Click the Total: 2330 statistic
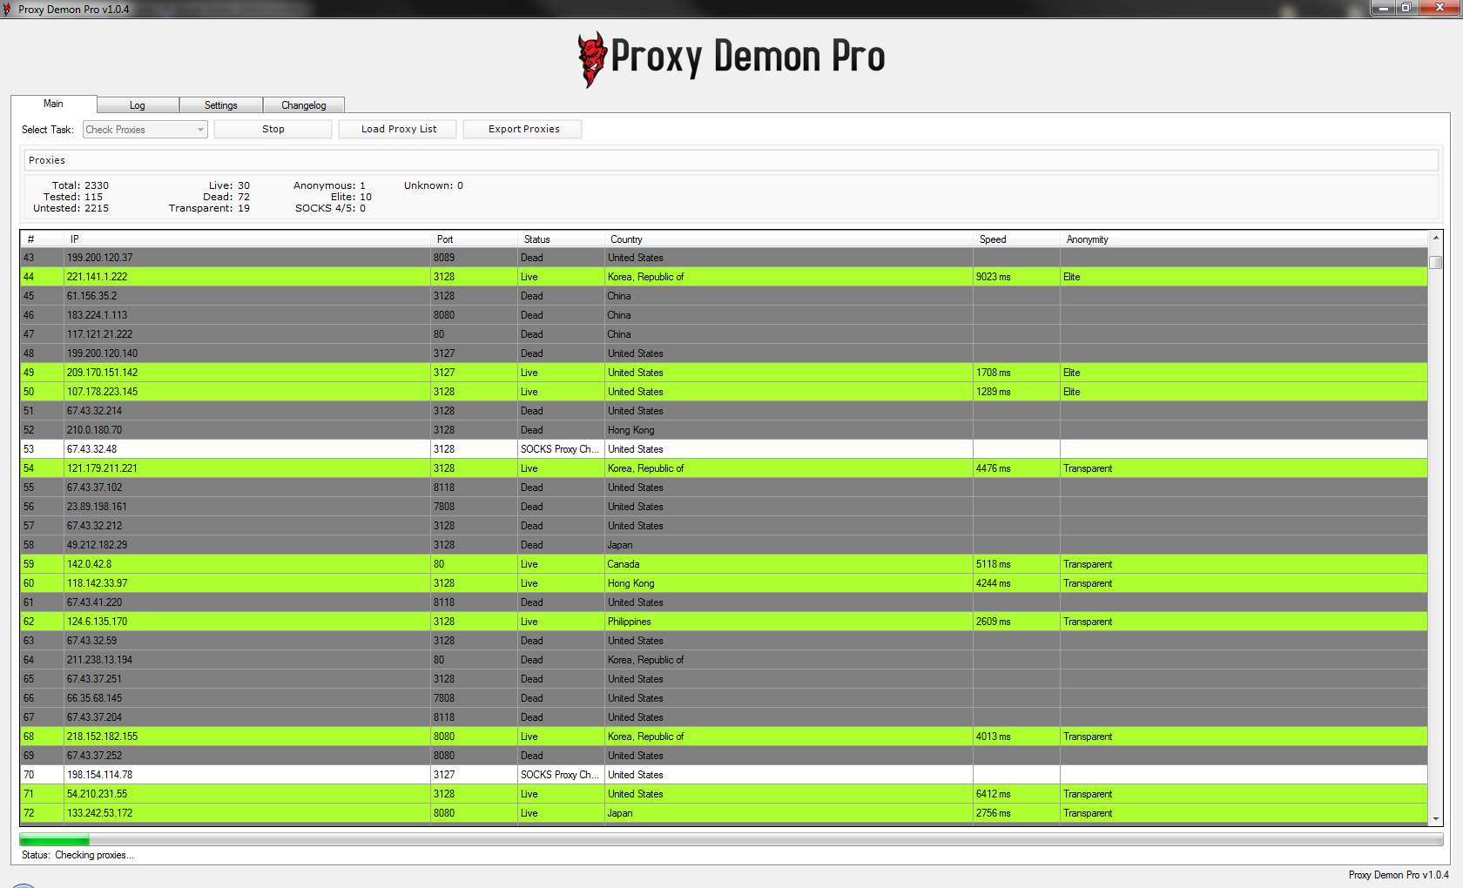 coord(80,185)
